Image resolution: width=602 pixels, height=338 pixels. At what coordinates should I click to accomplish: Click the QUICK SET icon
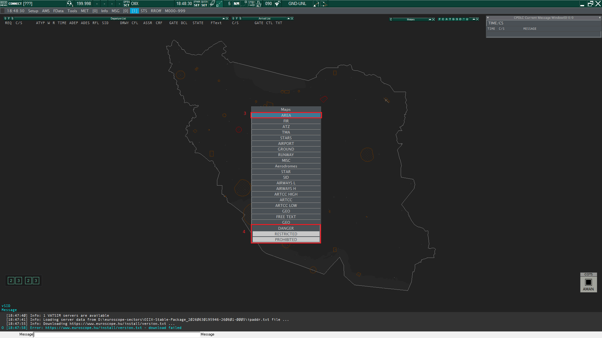(204, 3)
